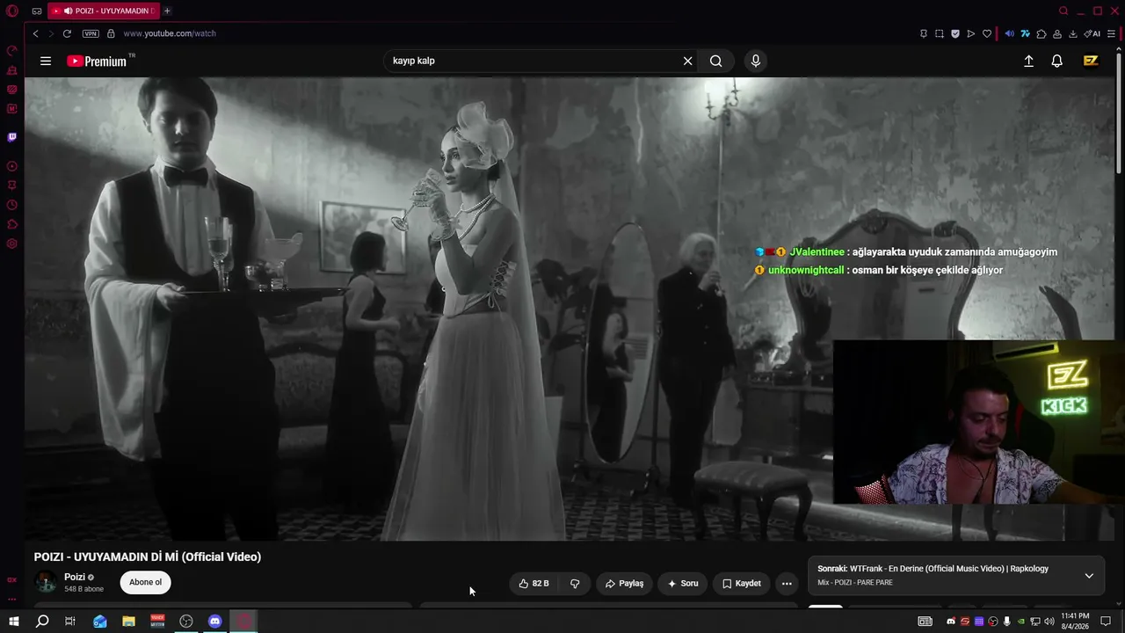Click the address bar URL youtube.com/watch
This screenshot has width=1125, height=633.
pyautogui.click(x=170, y=33)
